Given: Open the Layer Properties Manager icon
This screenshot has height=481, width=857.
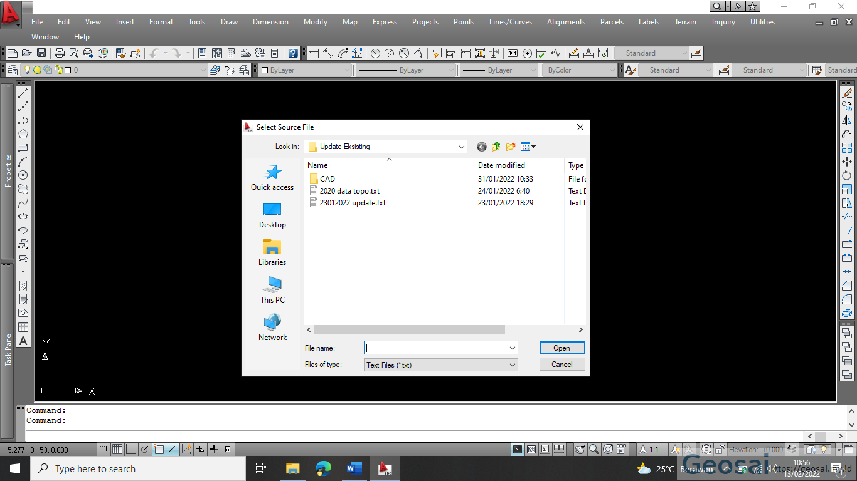Looking at the screenshot, I should 13,70.
